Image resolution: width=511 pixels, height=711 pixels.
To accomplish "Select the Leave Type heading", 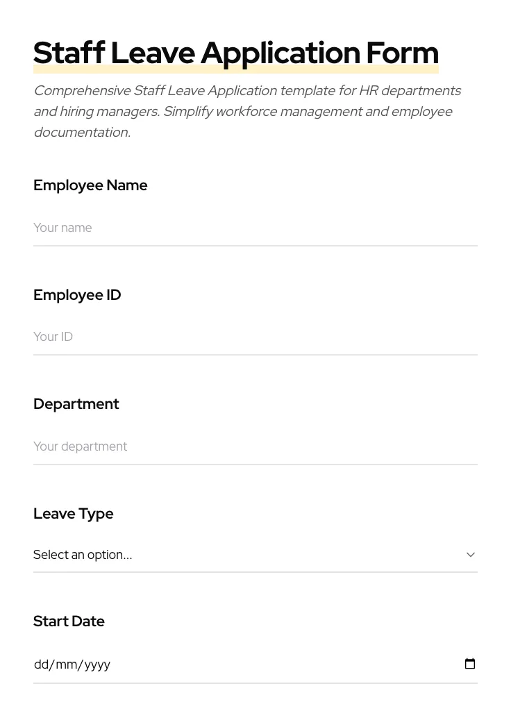I will pyautogui.click(x=74, y=513).
